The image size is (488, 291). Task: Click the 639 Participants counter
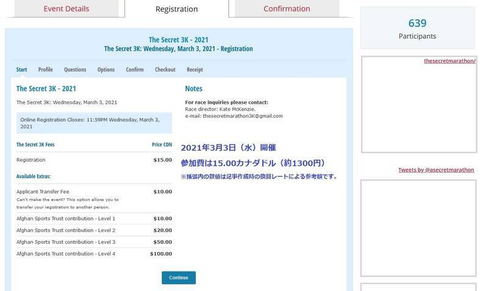(x=417, y=28)
